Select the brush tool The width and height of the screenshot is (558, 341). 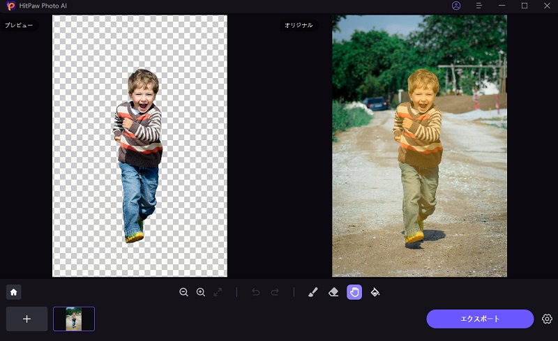(312, 292)
